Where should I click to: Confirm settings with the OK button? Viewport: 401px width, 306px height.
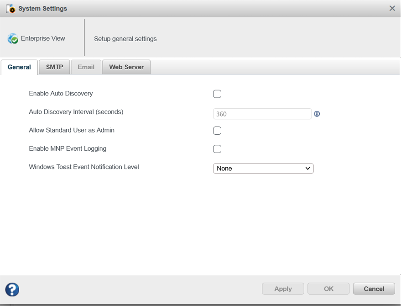[328, 289]
